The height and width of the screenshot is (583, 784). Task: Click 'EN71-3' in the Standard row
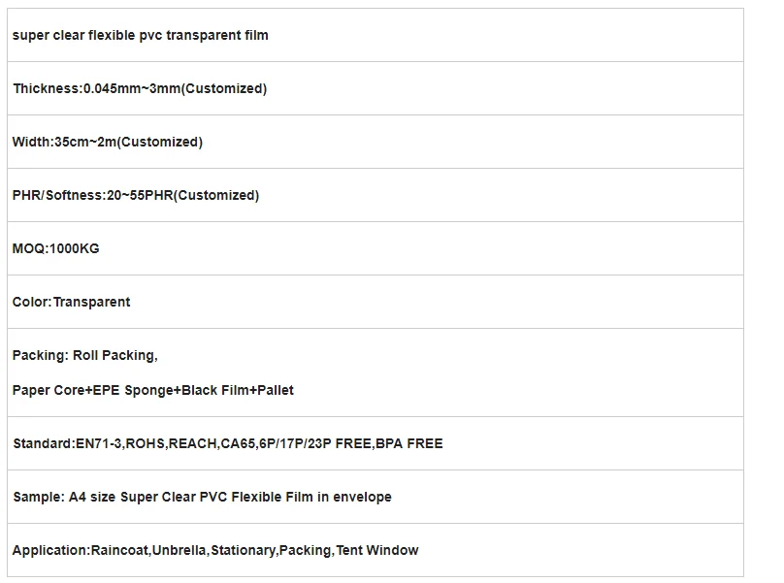97,444
